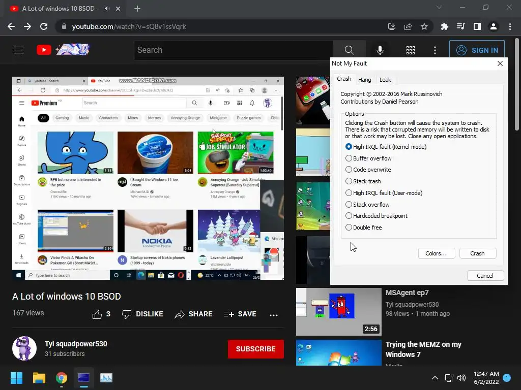This screenshot has width=521, height=390.
Task: Click share page icon in address bar
Action: [x=408, y=26]
